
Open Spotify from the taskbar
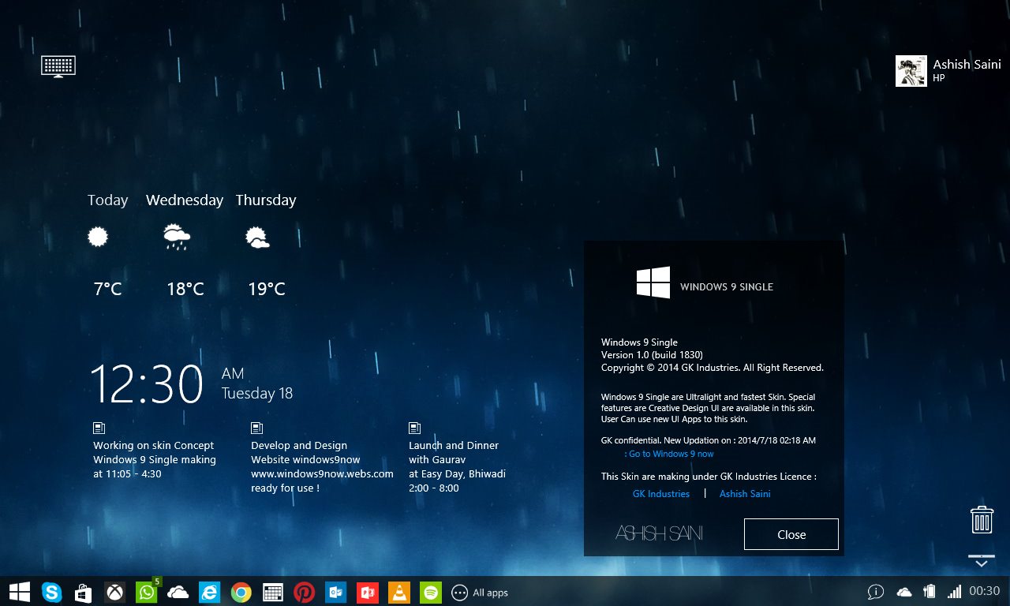point(430,592)
